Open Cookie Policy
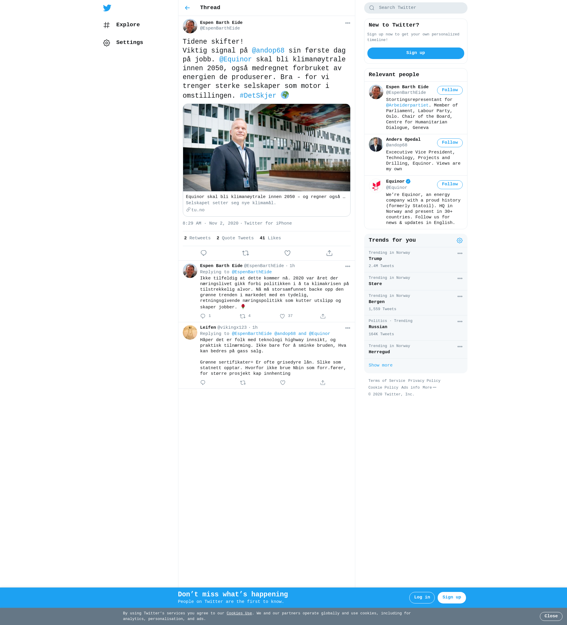The height and width of the screenshot is (625, 567). [x=383, y=387]
